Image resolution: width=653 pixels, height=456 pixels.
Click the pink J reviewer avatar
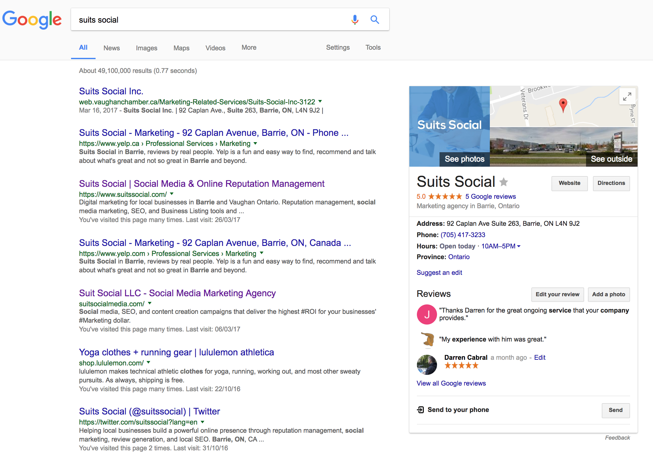point(427,314)
